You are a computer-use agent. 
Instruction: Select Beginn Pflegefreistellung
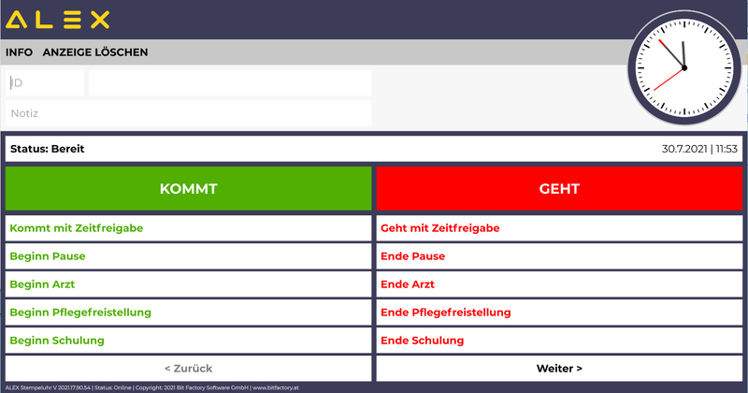188,312
